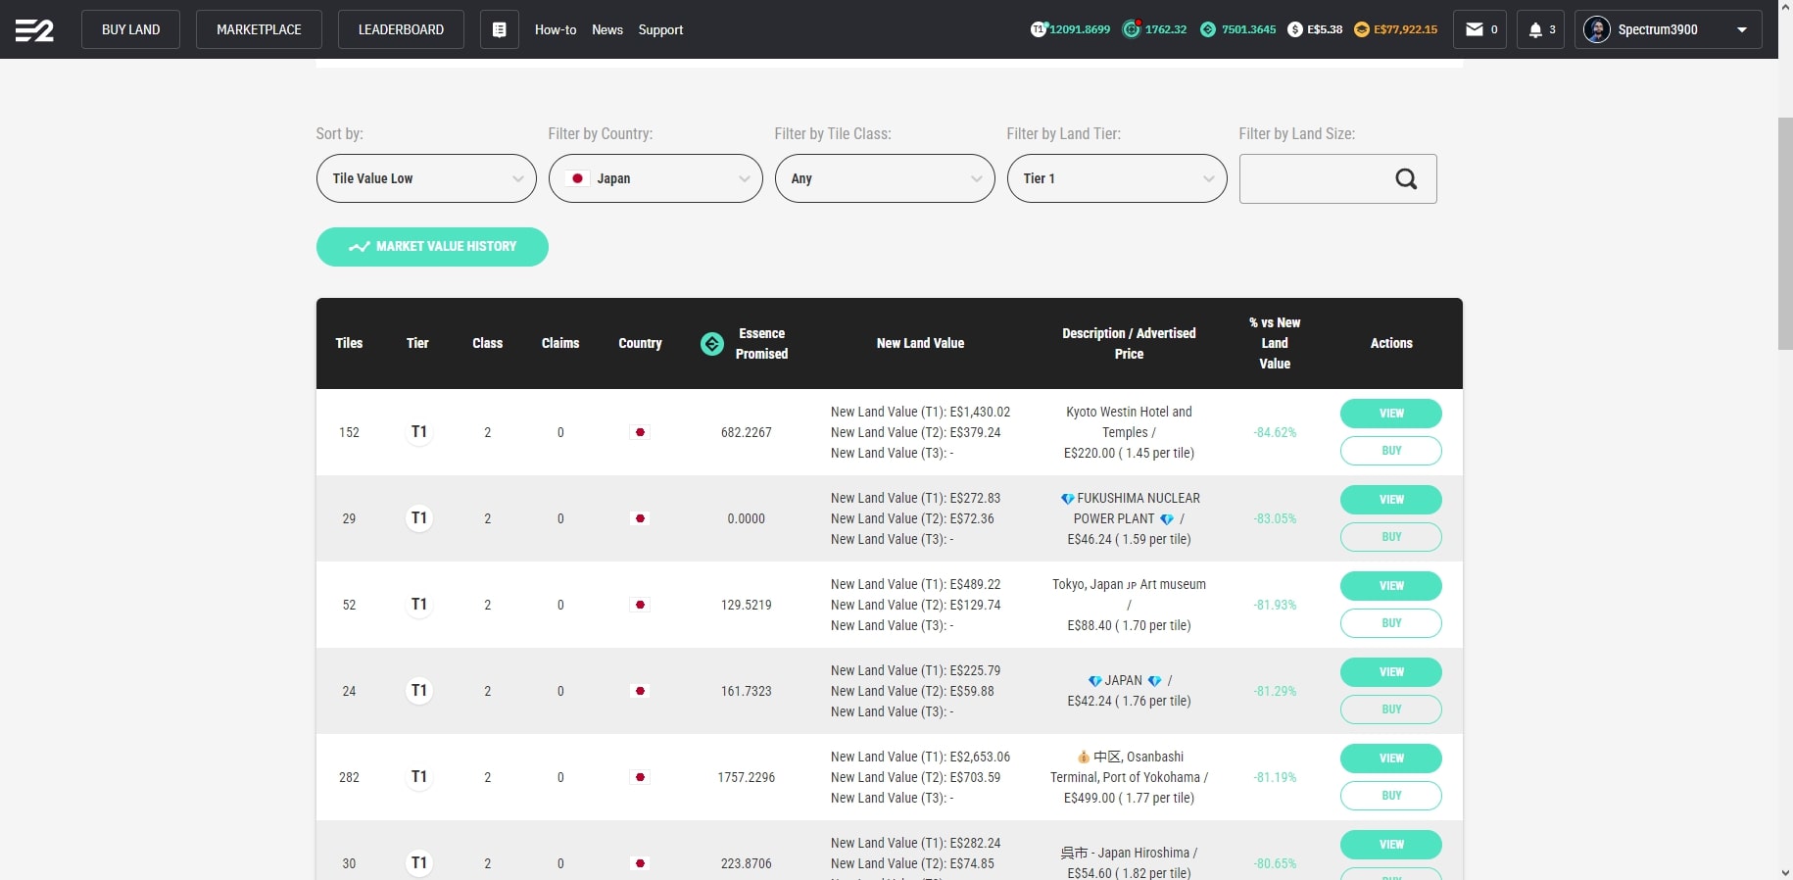Open the Leaderboard page
The image size is (1793, 880).
click(x=401, y=29)
